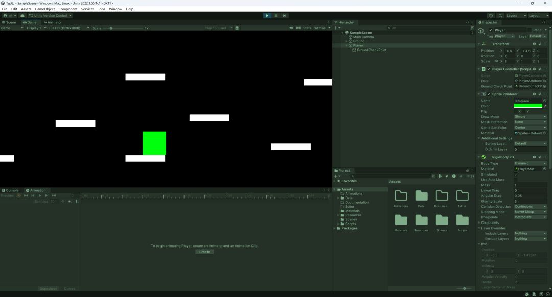Open Rigidbody 2D more options menu
Screen dimensions: 552x297
(545, 157)
